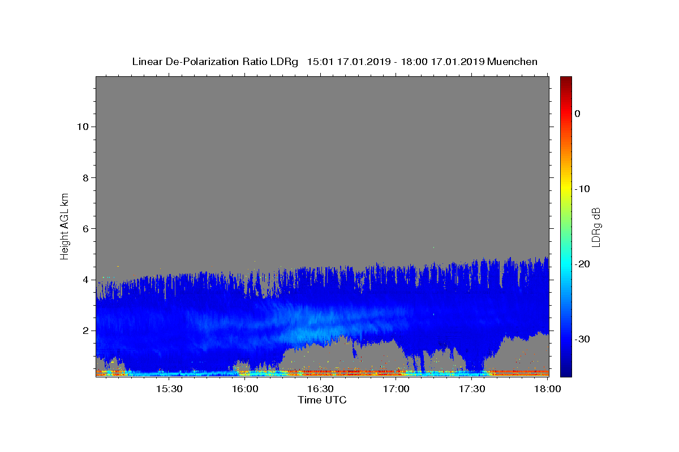Click the colorbar value 0
Image resolution: width=679 pixels, height=452 pixels.
coord(578,114)
